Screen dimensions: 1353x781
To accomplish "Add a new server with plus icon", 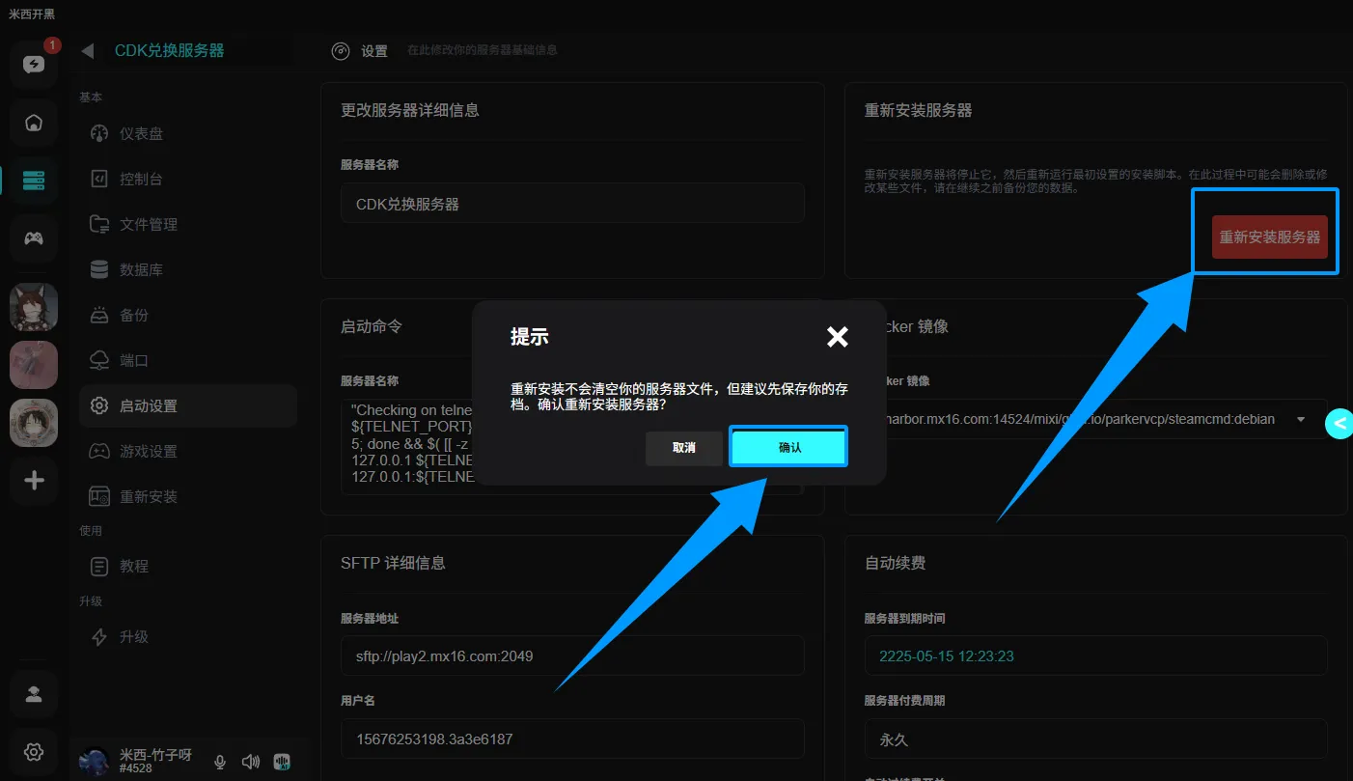I will (x=34, y=480).
